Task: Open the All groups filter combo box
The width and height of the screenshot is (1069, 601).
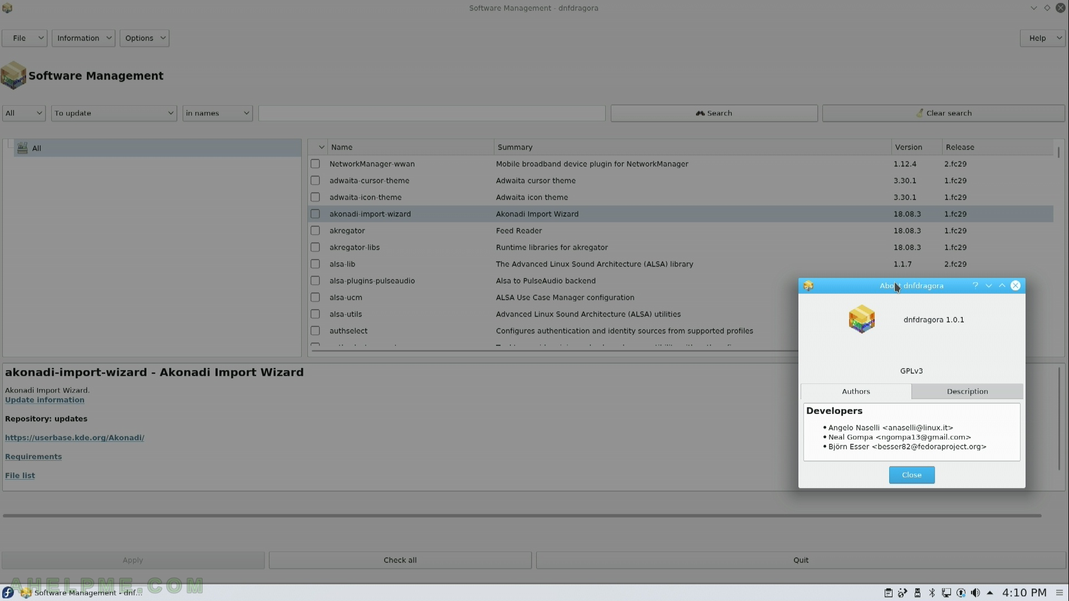Action: (24, 113)
